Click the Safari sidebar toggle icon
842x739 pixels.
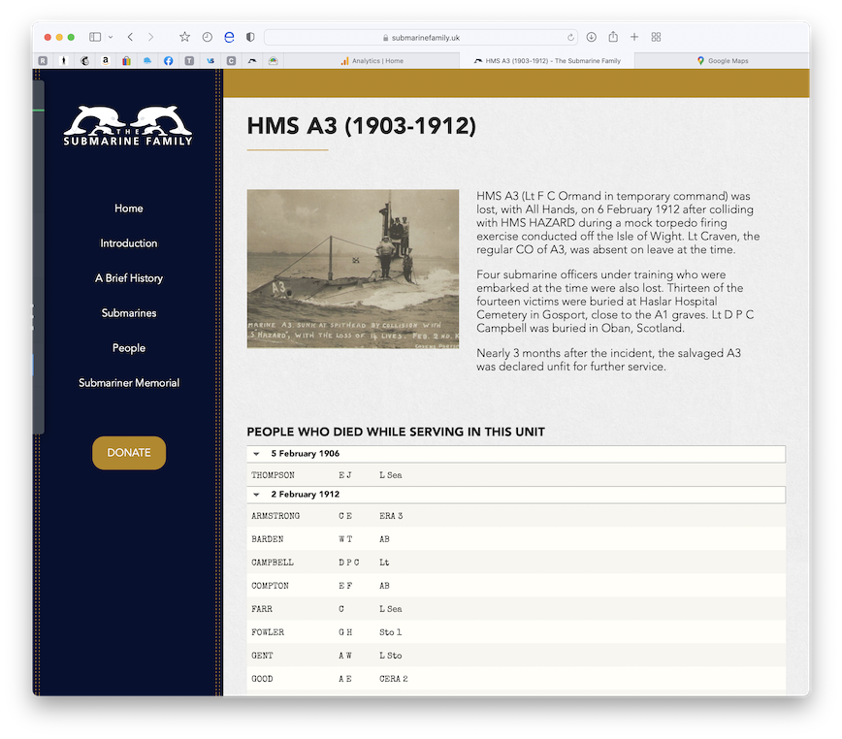pos(95,37)
